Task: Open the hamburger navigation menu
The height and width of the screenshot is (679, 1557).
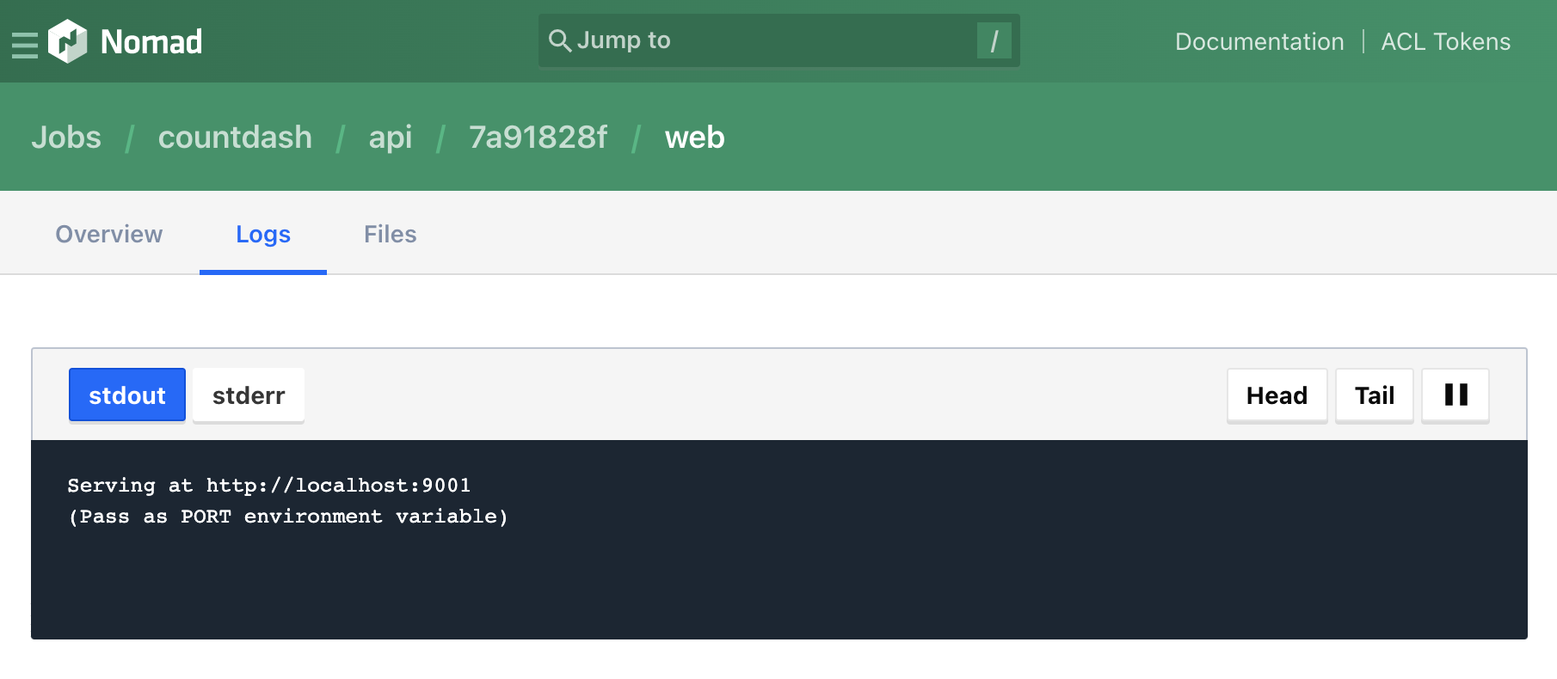Action: (x=24, y=44)
